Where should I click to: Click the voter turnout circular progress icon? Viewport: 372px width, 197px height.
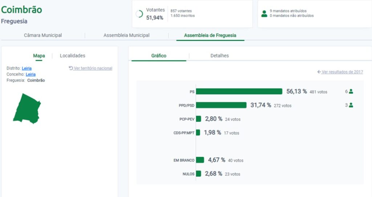pos(139,14)
